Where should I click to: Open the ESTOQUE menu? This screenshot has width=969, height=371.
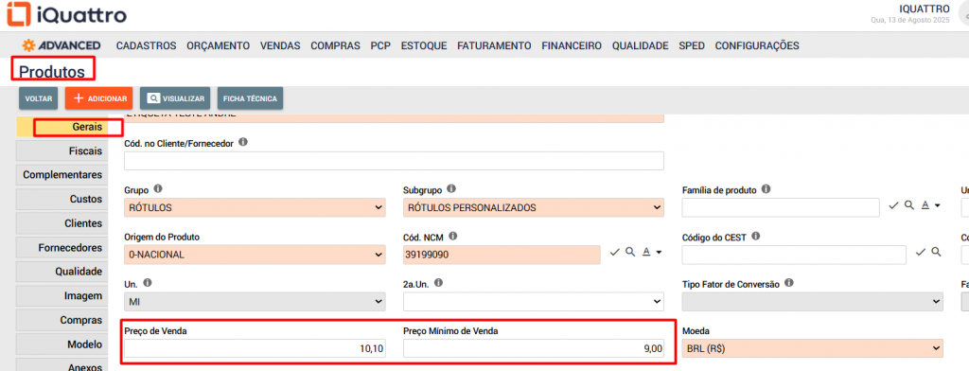424,45
